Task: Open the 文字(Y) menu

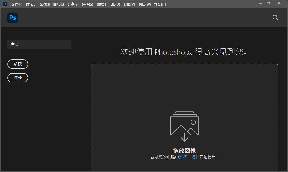Action: click(73, 4)
